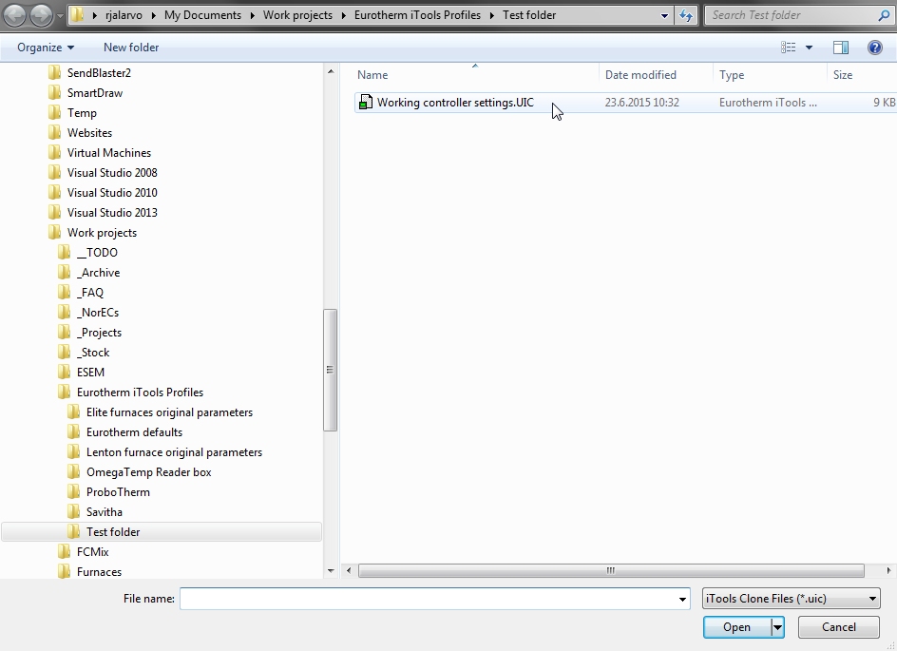Select OmegaTemp Reader box folder
897x651 pixels.
coord(149,472)
